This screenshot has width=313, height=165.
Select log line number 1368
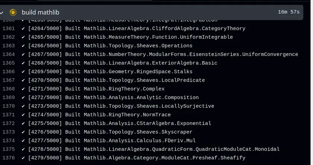point(9,89)
